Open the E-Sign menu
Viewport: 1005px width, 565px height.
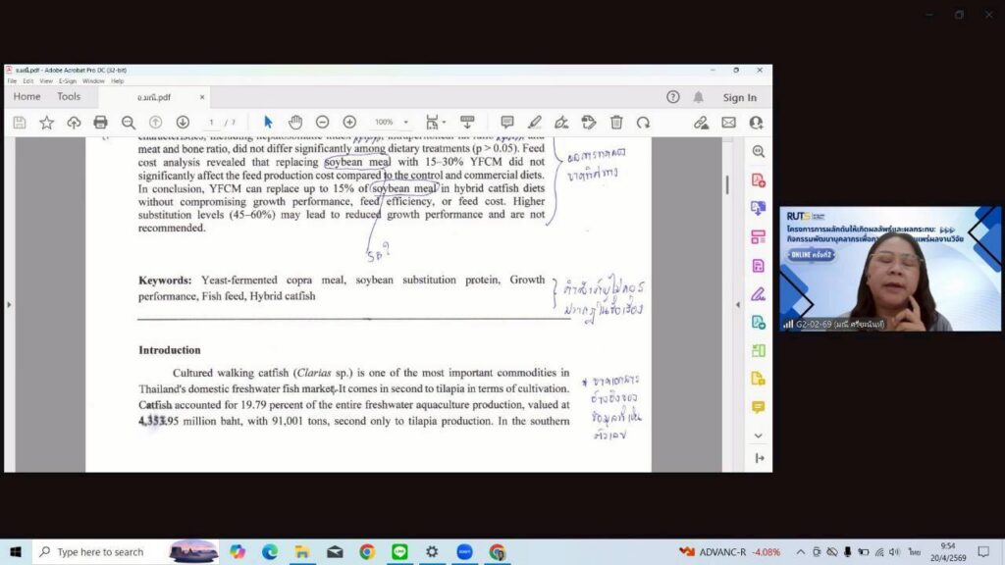coord(68,81)
